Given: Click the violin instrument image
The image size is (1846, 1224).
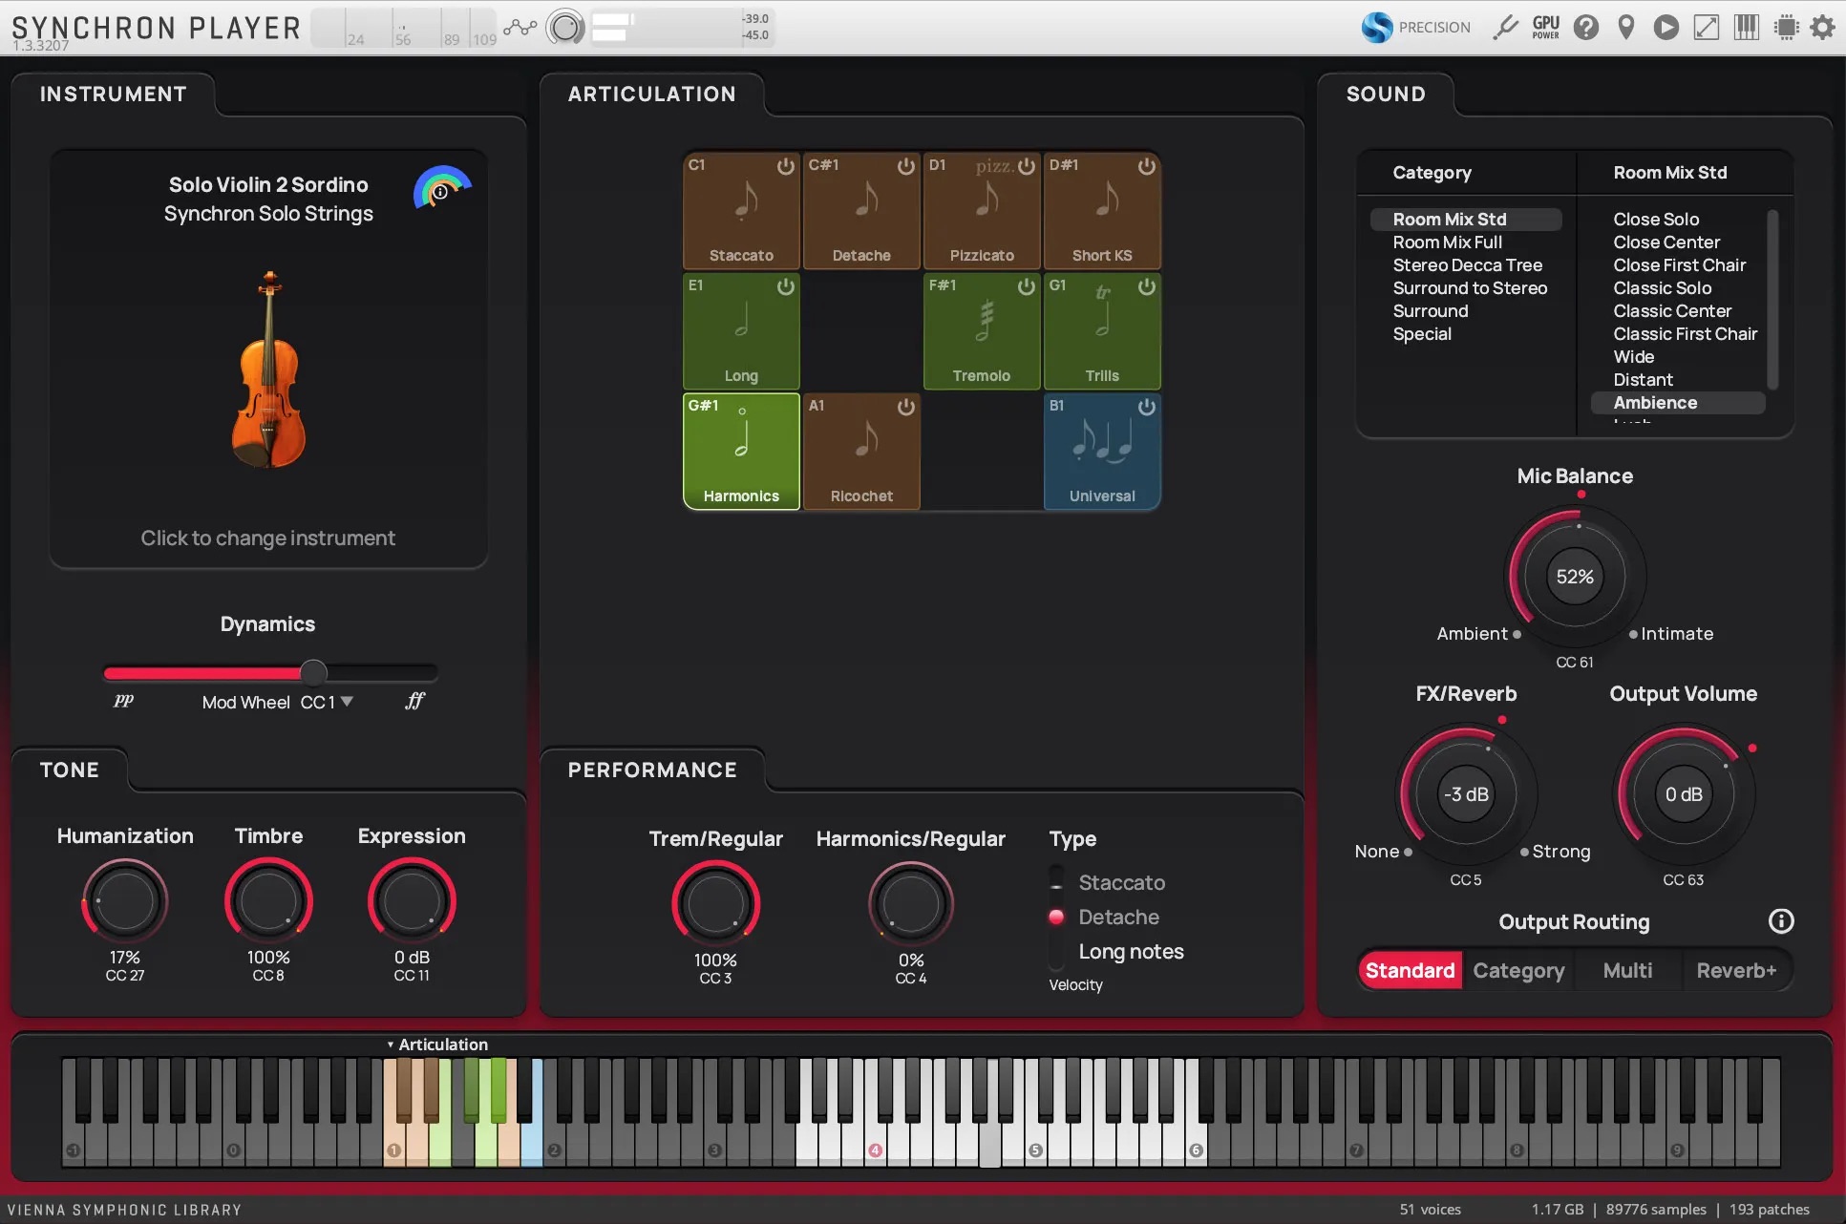Looking at the screenshot, I should pos(268,370).
